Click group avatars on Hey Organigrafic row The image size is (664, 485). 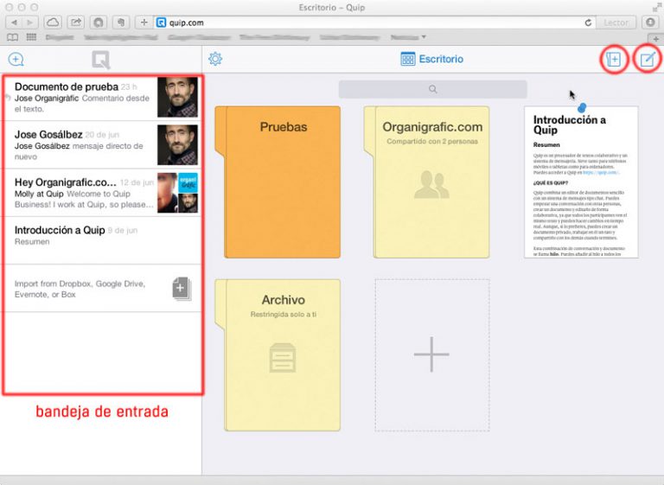pos(177,193)
